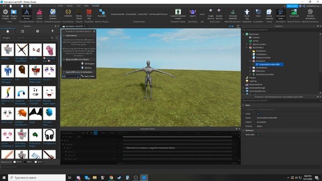Select the Lighting service in Explorer
322x181 pixels.
(x=253, y=81)
